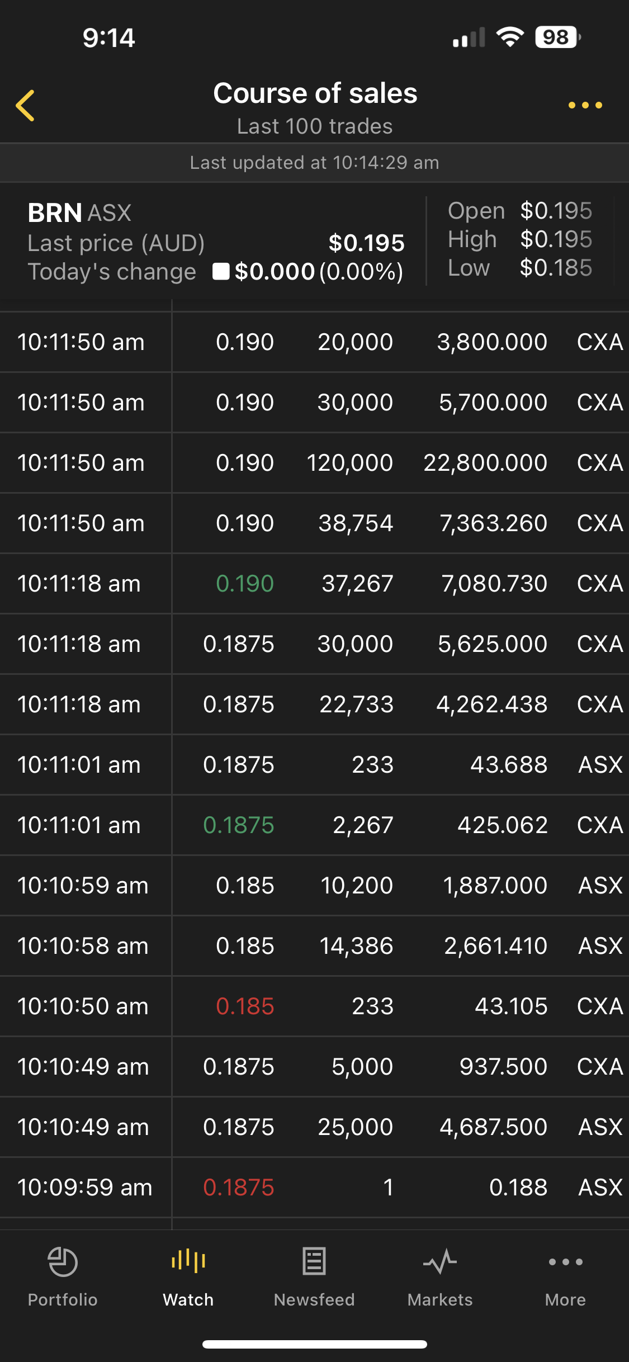This screenshot has width=629, height=1362.
Task: Select the Watch bars icon
Action: click(188, 1261)
